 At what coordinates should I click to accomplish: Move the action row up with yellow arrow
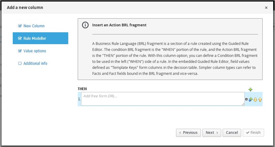click(260, 100)
